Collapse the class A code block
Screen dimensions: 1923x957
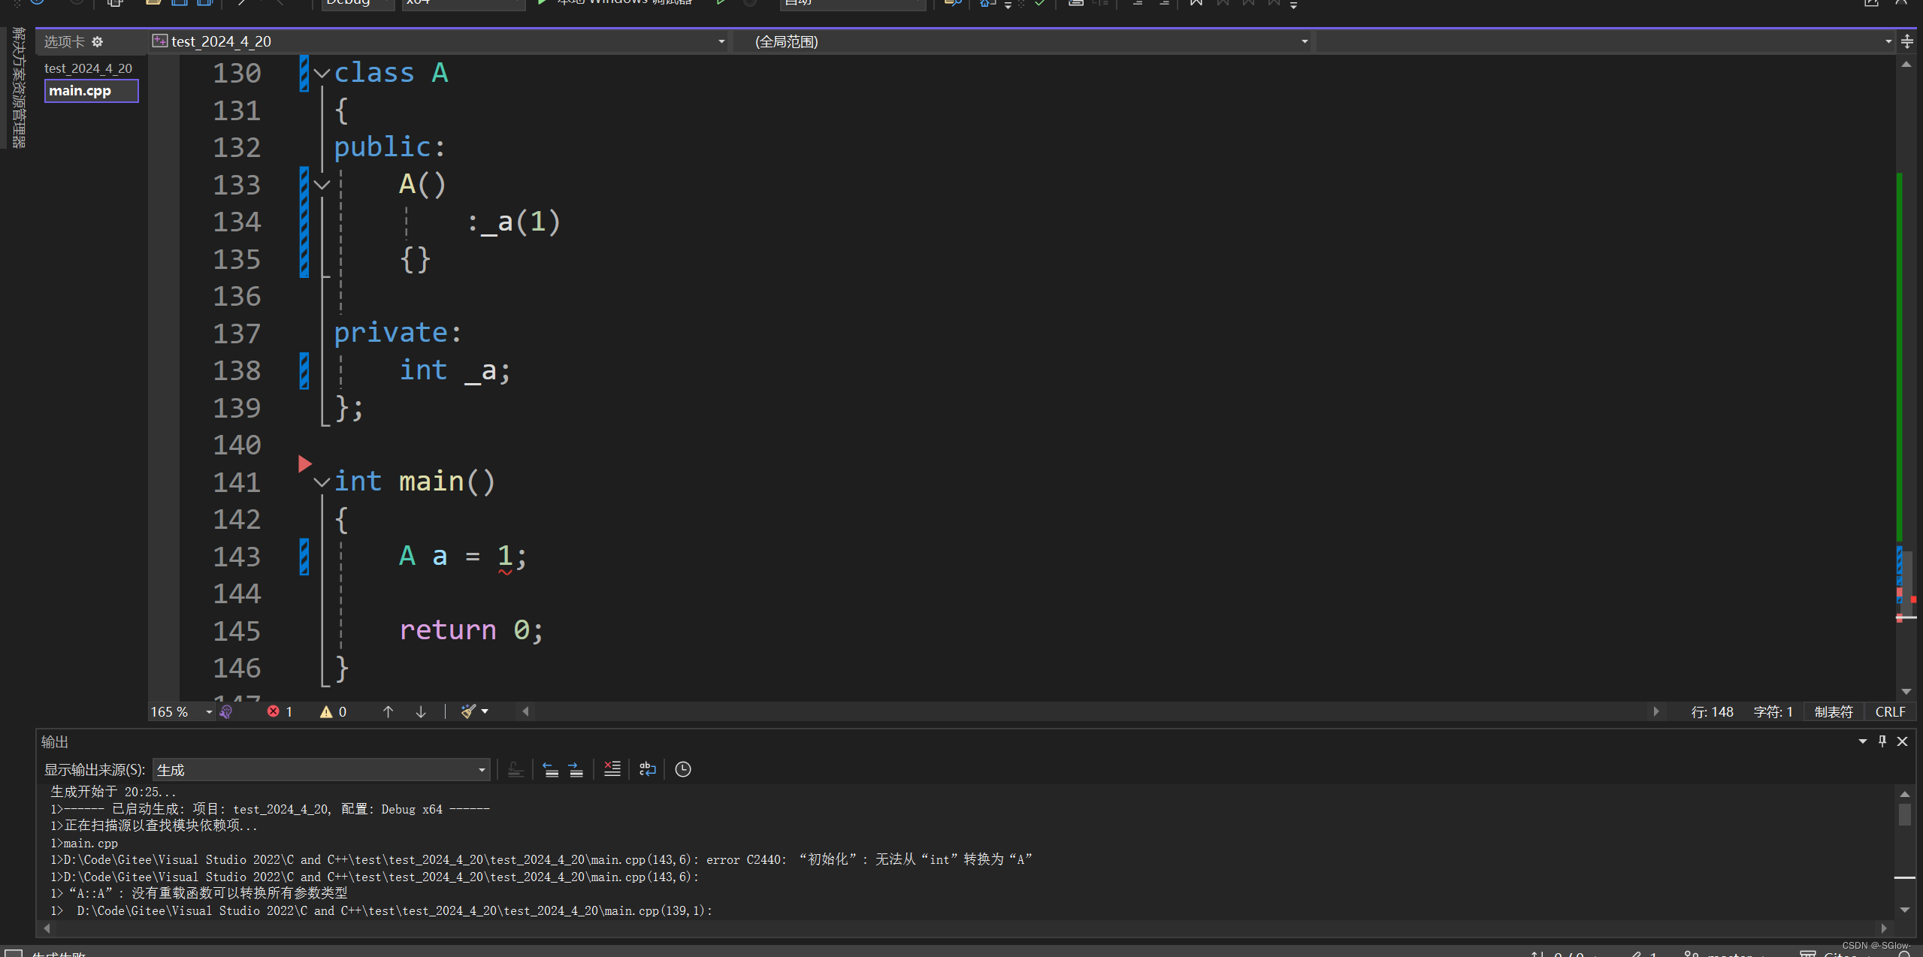(x=322, y=74)
